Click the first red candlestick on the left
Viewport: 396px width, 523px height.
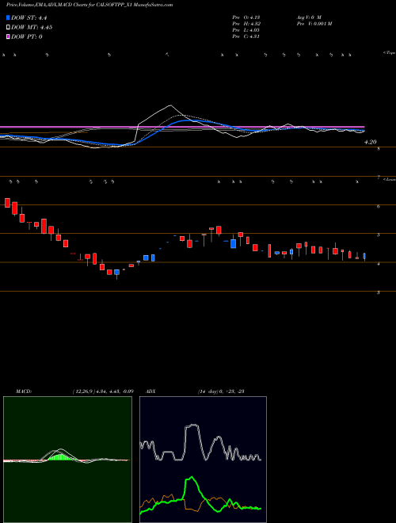7,202
